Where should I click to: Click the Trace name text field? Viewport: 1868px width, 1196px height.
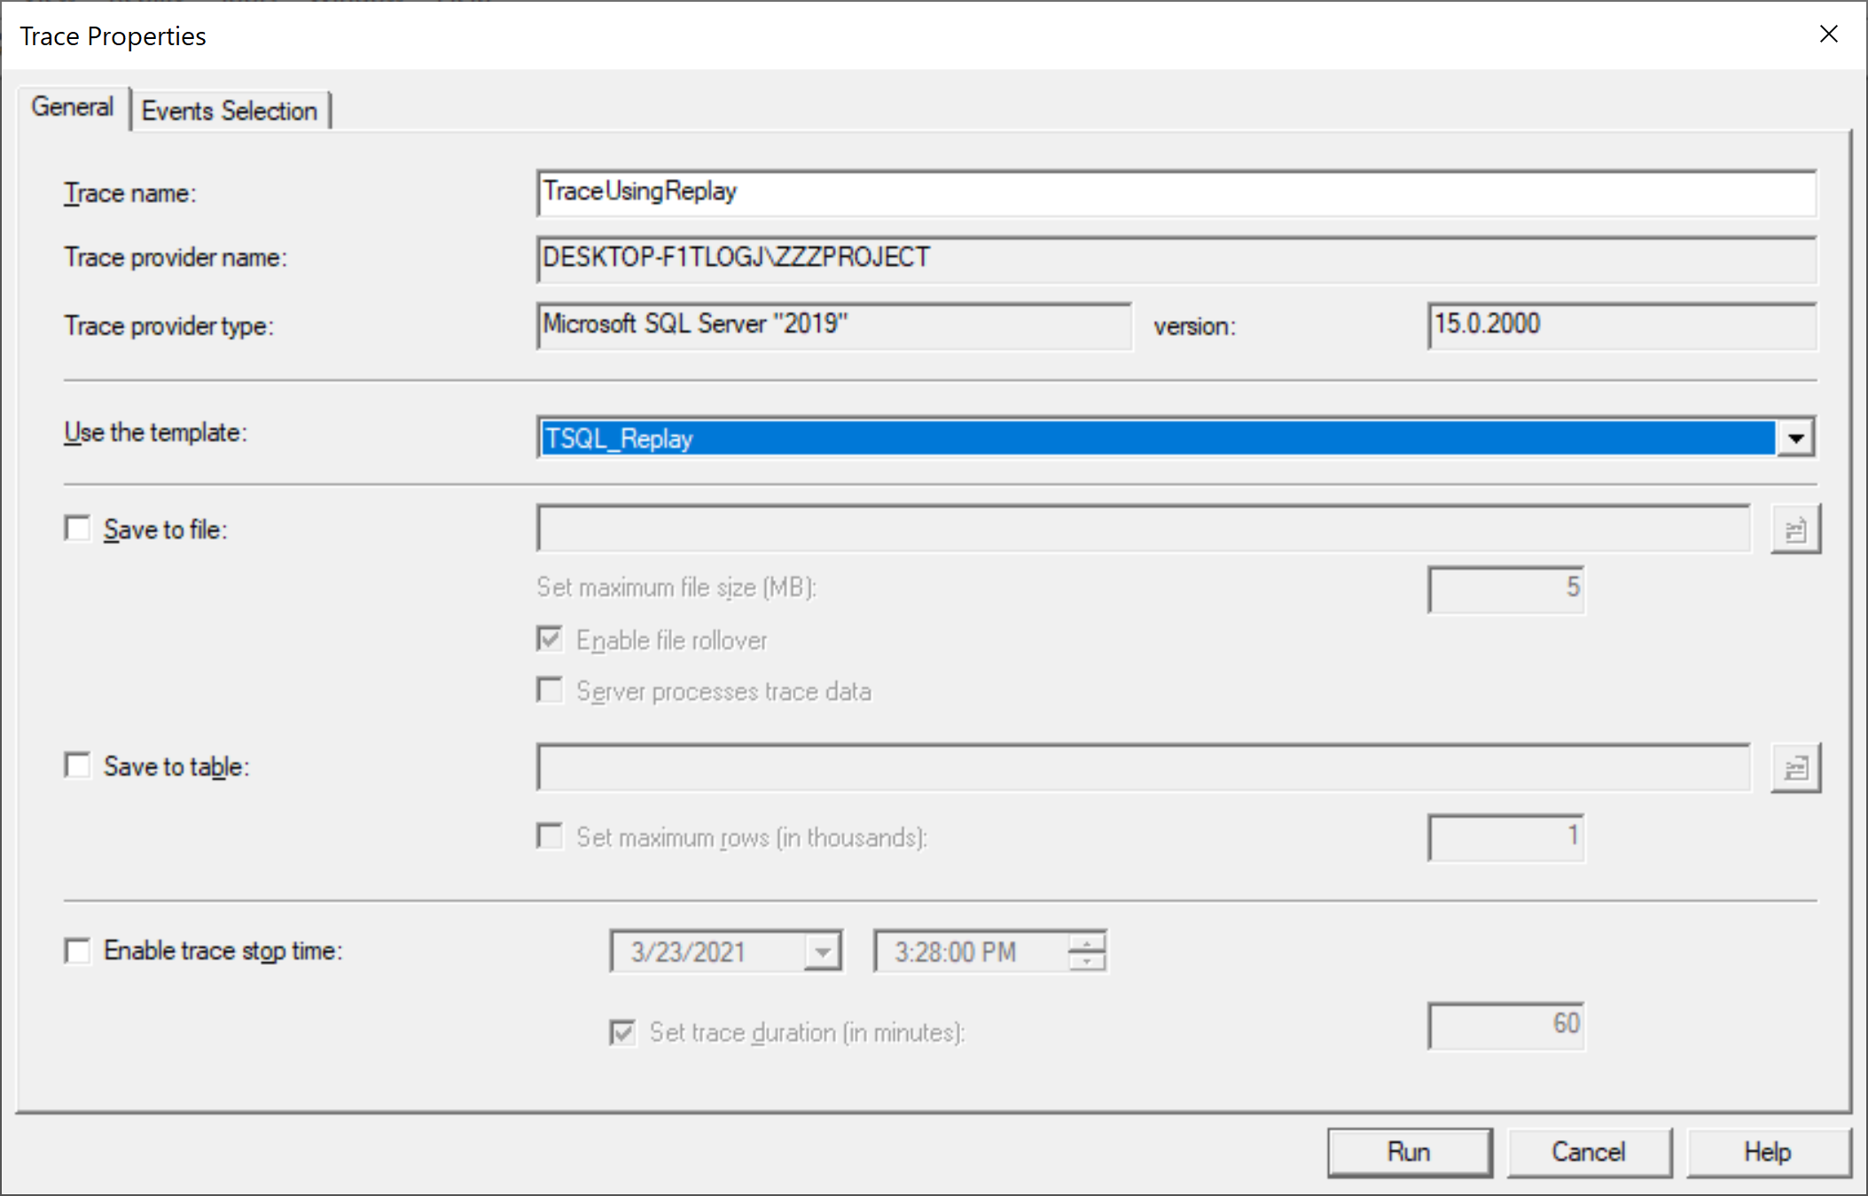tap(1175, 192)
